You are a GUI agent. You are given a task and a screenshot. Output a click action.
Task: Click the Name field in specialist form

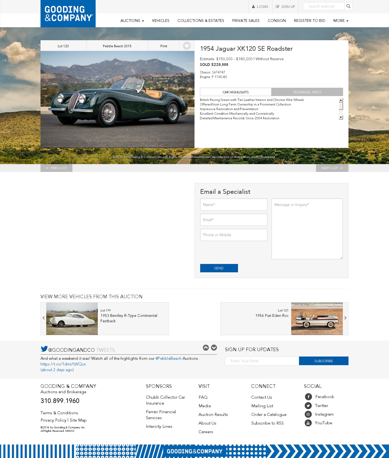(234, 205)
